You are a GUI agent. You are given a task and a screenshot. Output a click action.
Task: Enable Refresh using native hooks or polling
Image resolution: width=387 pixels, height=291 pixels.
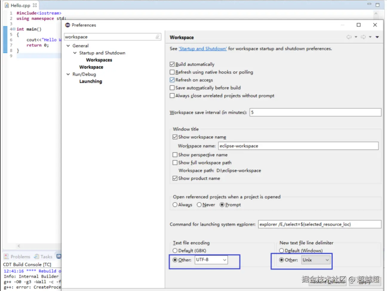[x=172, y=72]
